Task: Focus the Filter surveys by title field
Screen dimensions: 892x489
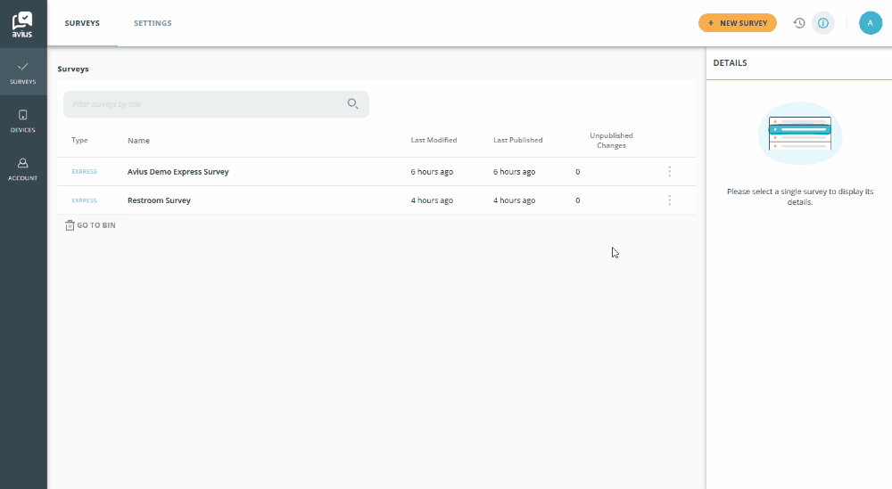Action: point(216,104)
